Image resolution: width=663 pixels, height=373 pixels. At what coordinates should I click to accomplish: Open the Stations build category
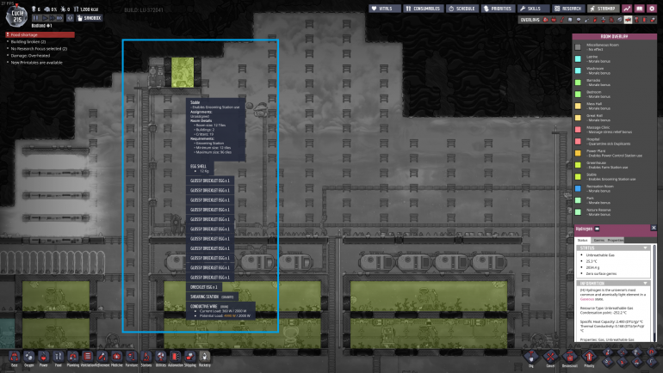(x=146, y=358)
